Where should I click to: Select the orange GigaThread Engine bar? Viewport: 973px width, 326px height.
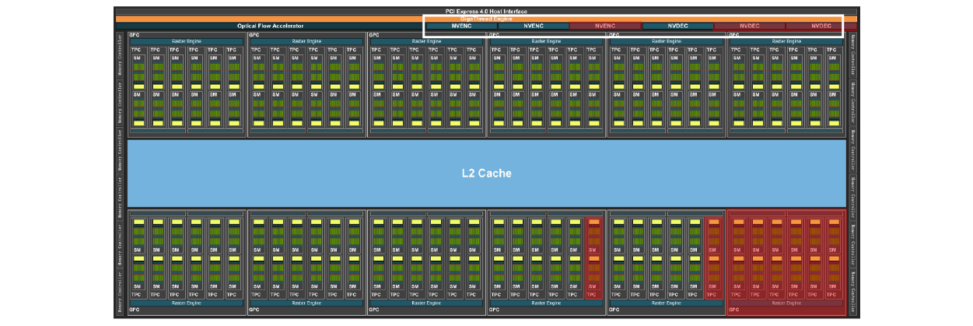pyautogui.click(x=486, y=19)
